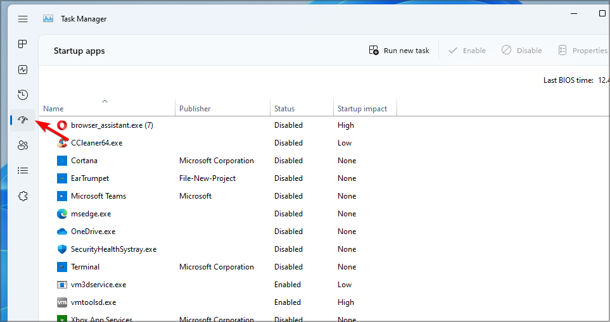Click the Edge icon for msedge.exe
This screenshot has height=322, width=610.
62,214
